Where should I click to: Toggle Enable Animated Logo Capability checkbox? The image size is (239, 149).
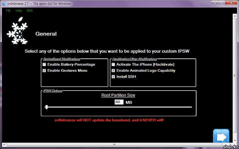113,71
